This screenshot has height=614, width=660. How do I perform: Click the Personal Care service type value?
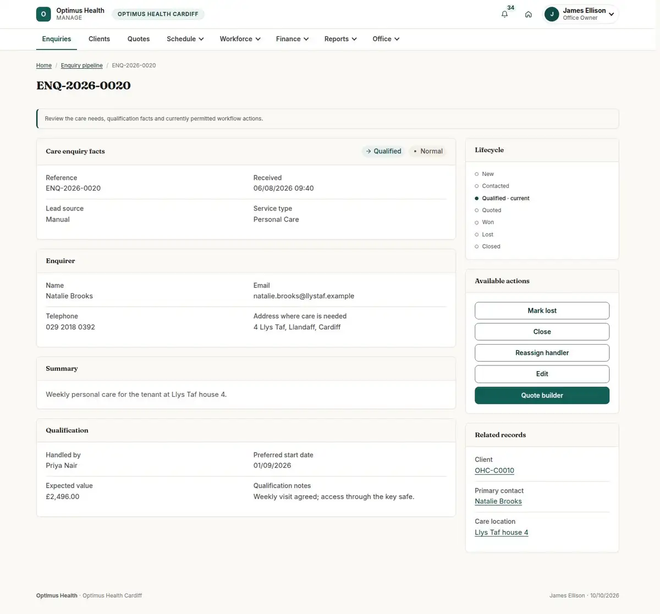pyautogui.click(x=276, y=219)
